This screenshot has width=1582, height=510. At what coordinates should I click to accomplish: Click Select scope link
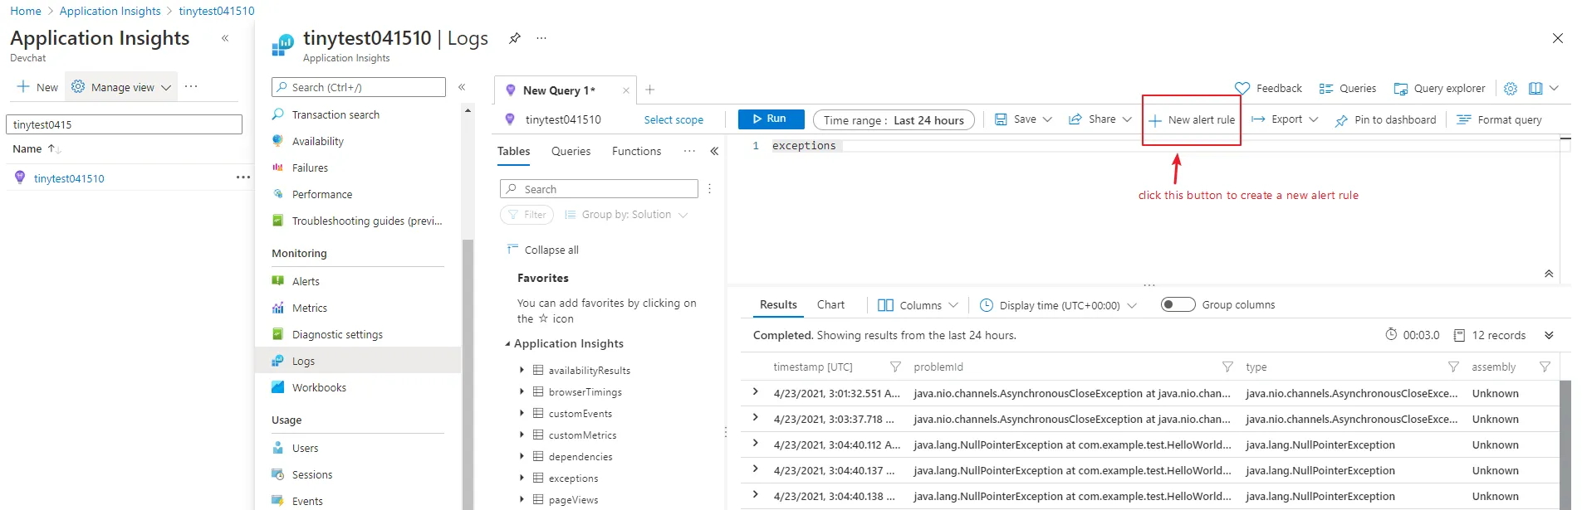[673, 119]
